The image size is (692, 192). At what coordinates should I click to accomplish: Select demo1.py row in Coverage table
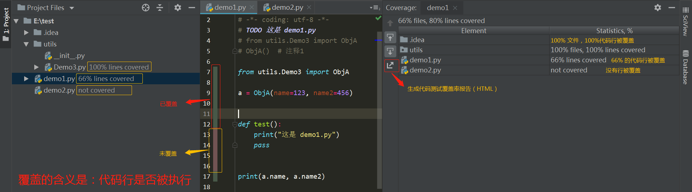click(539, 60)
